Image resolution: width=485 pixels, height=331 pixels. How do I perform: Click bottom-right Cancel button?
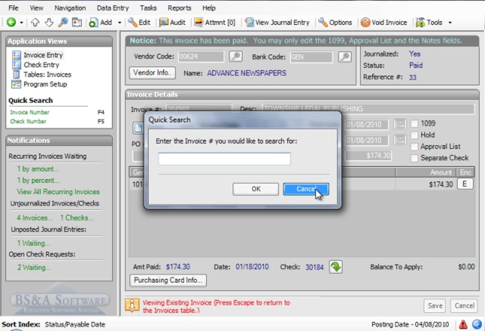coord(464,306)
